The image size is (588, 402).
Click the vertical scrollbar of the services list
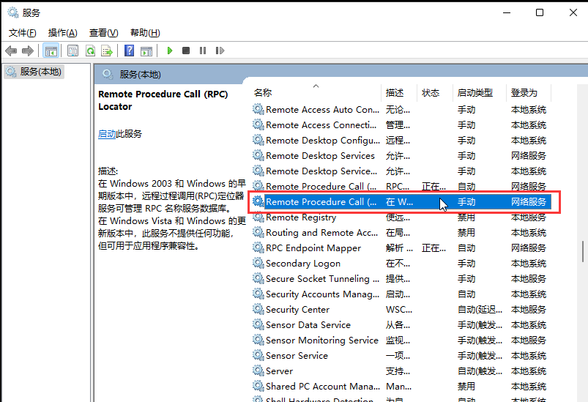coord(583,250)
